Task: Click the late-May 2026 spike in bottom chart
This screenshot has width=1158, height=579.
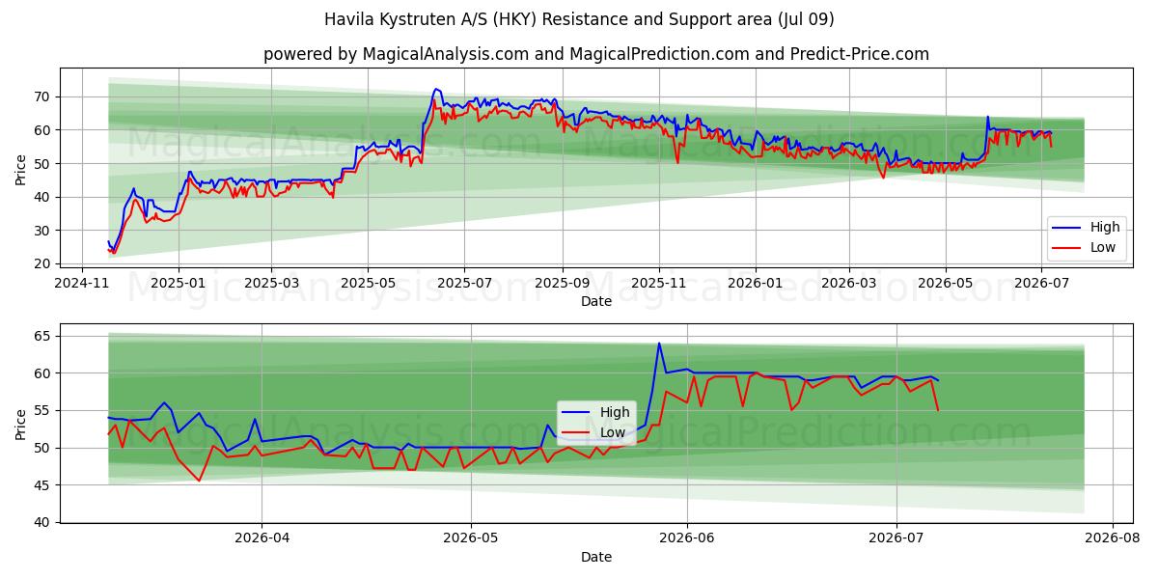Action: click(659, 344)
